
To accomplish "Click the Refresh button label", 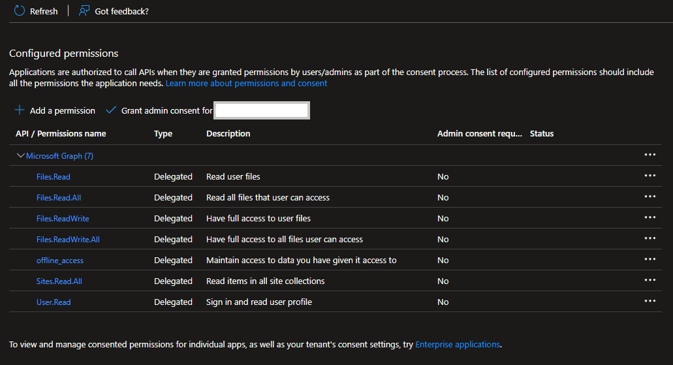I will click(x=44, y=12).
